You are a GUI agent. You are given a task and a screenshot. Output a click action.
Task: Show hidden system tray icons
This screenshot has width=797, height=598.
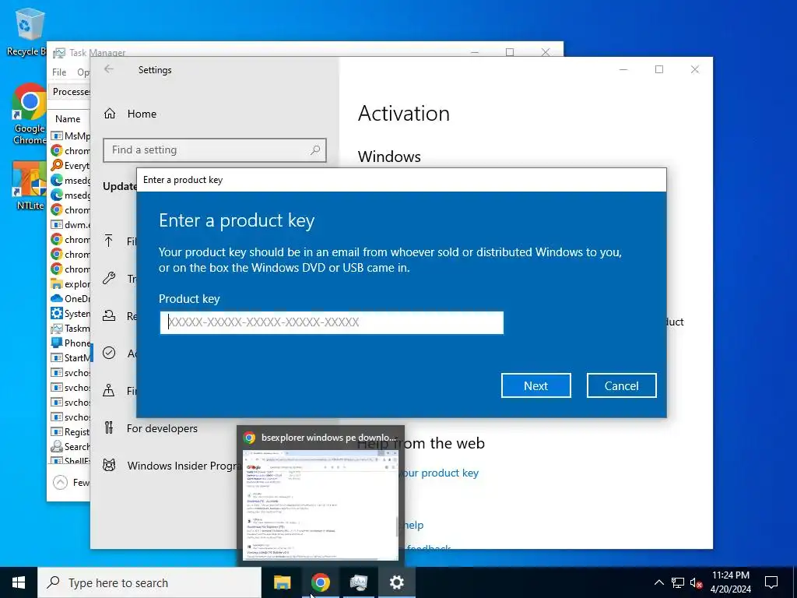[x=658, y=582]
